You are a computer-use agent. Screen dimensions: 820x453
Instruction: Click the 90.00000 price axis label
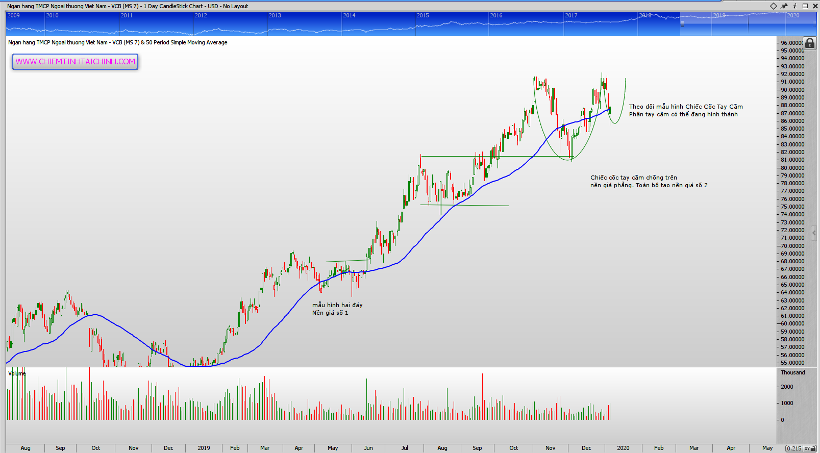click(792, 90)
